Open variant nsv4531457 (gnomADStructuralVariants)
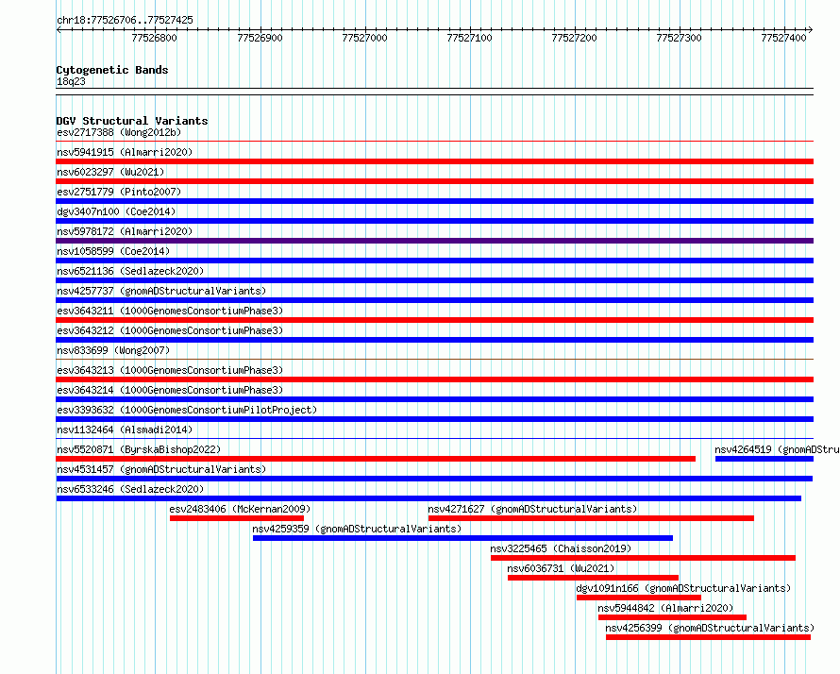Screen dimensions: 840x674 161,469
